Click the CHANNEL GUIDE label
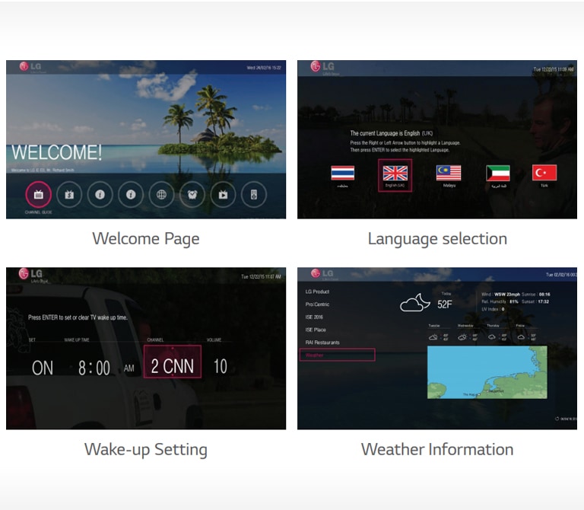This screenshot has height=510, width=584. [38, 212]
